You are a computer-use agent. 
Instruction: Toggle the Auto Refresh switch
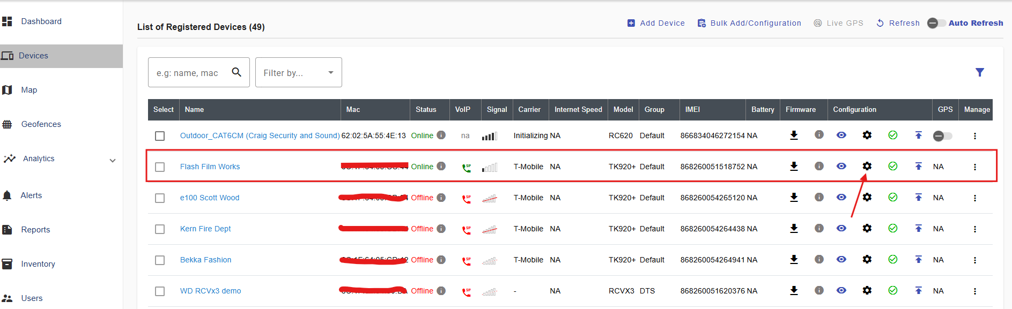coord(936,23)
